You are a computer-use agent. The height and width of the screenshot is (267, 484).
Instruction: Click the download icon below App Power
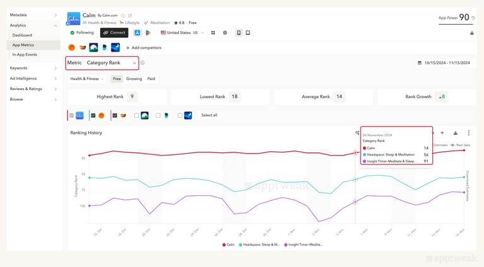pyautogui.click(x=472, y=33)
